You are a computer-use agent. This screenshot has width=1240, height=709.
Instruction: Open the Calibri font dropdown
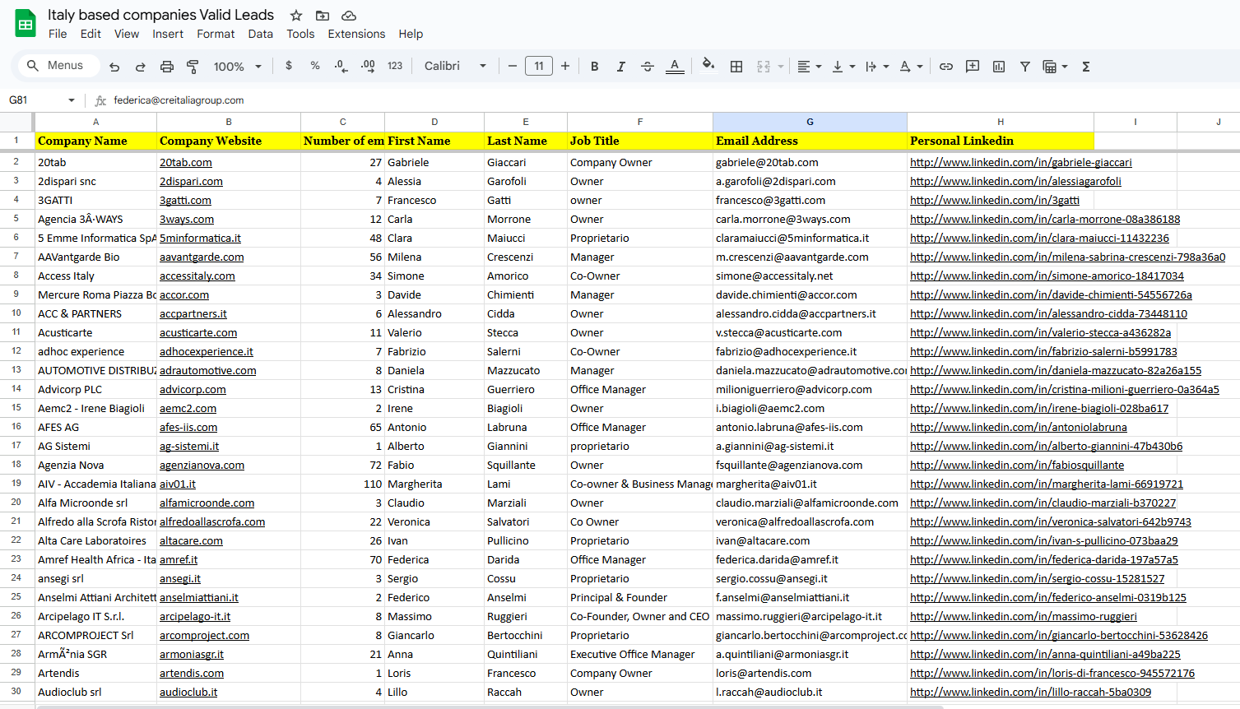pos(455,66)
